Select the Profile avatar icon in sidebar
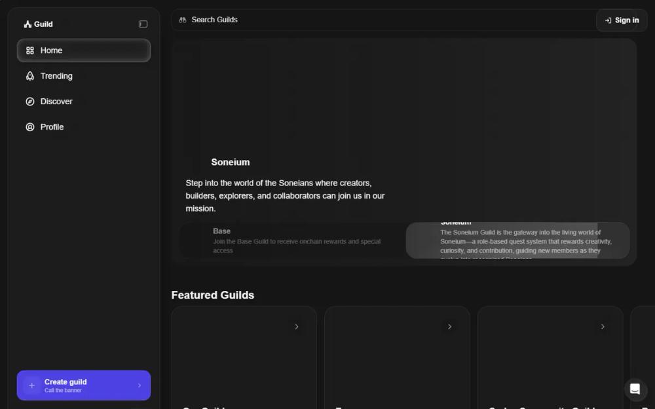Screen dimensions: 655x409 tap(29, 127)
